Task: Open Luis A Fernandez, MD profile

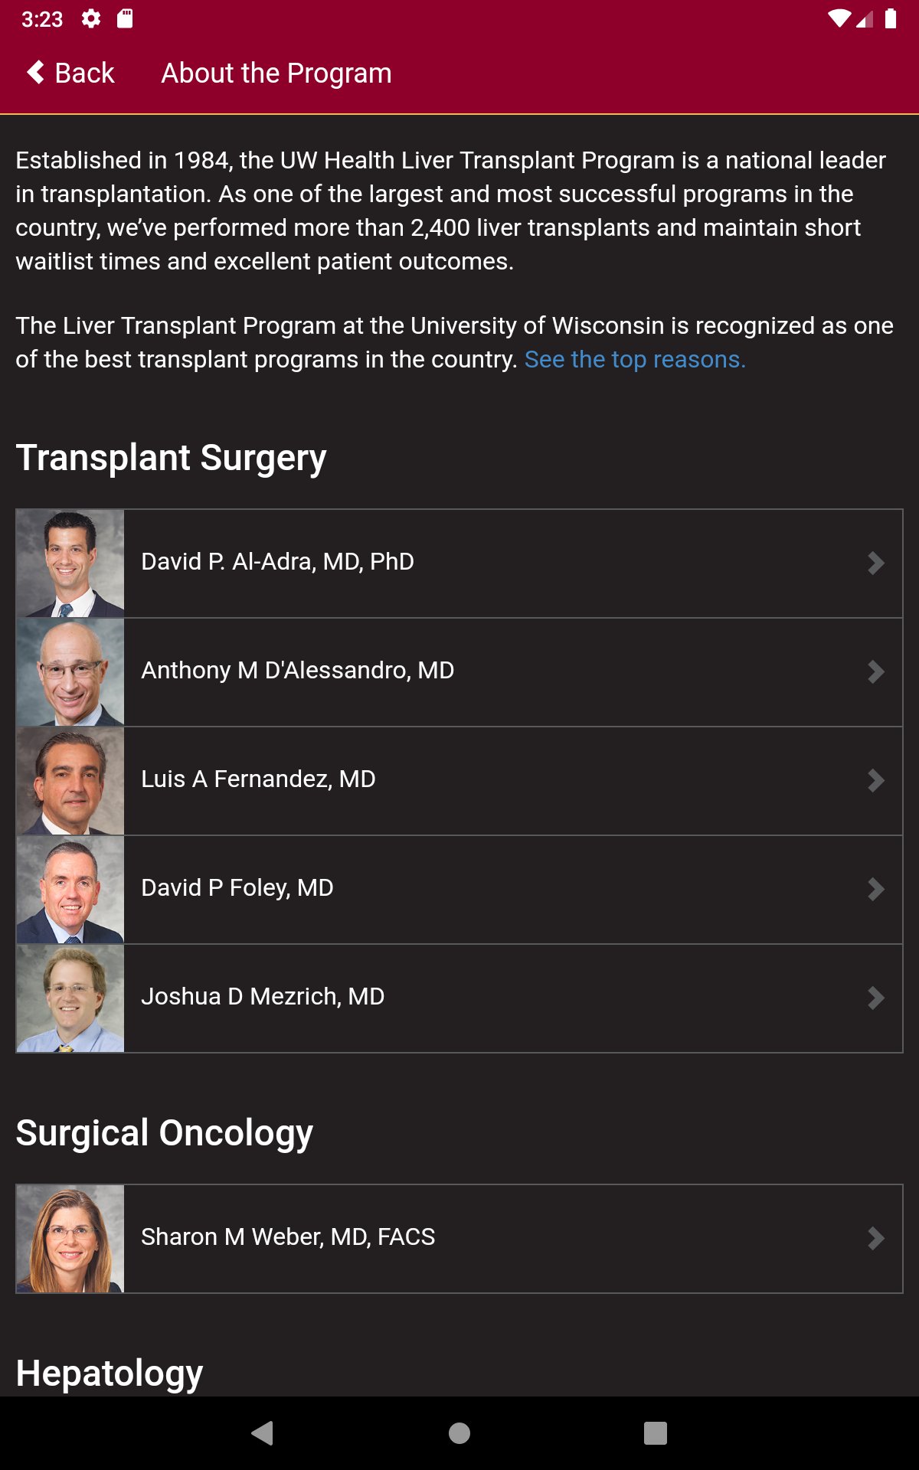Action: click(x=258, y=779)
